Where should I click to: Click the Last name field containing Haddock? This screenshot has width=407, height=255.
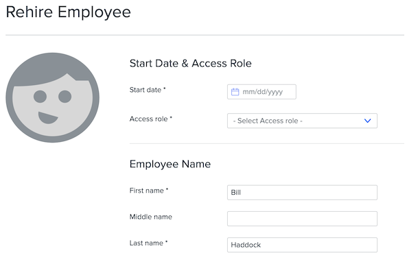coord(302,245)
